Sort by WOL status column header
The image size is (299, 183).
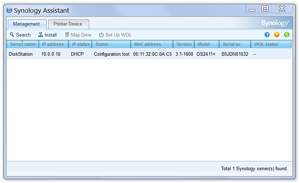pyautogui.click(x=271, y=44)
